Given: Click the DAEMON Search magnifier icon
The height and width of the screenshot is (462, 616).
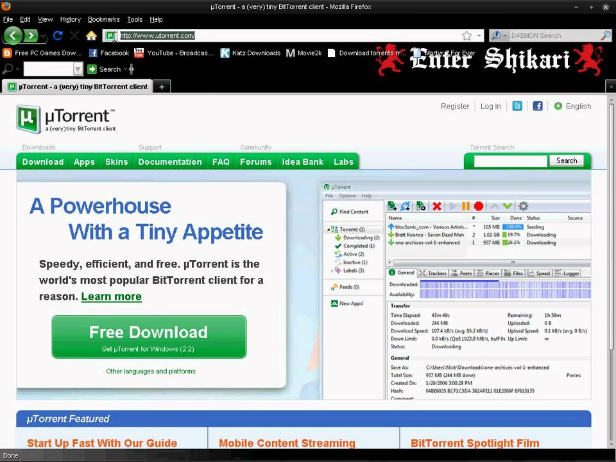Looking at the screenshot, I should click(x=606, y=35).
